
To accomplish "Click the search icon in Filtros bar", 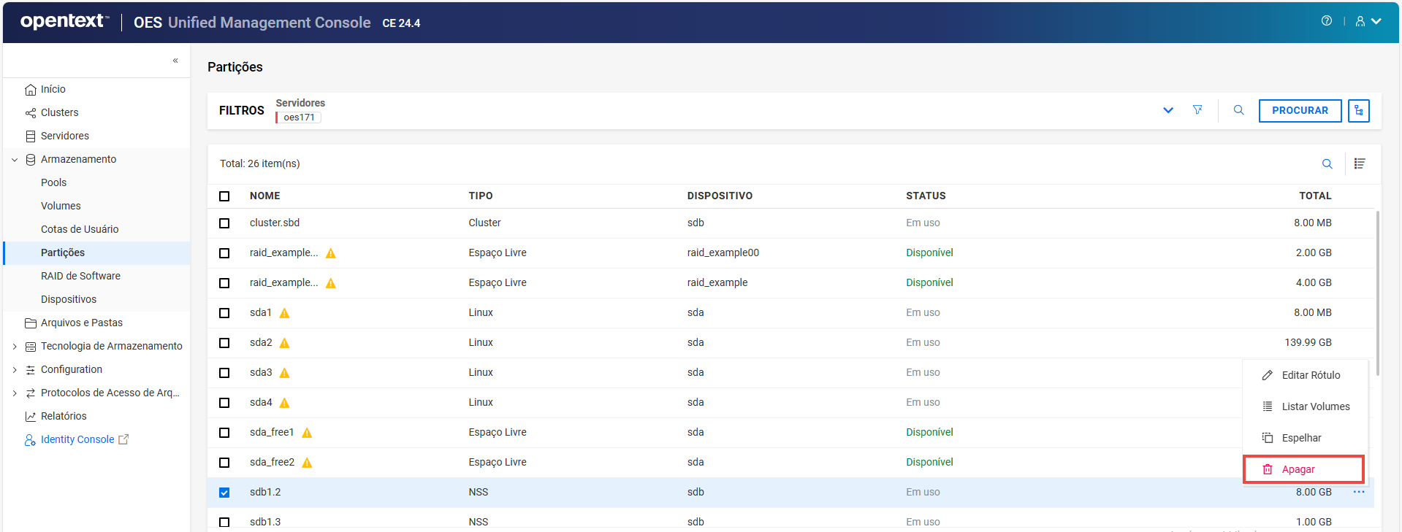I will click(1238, 110).
